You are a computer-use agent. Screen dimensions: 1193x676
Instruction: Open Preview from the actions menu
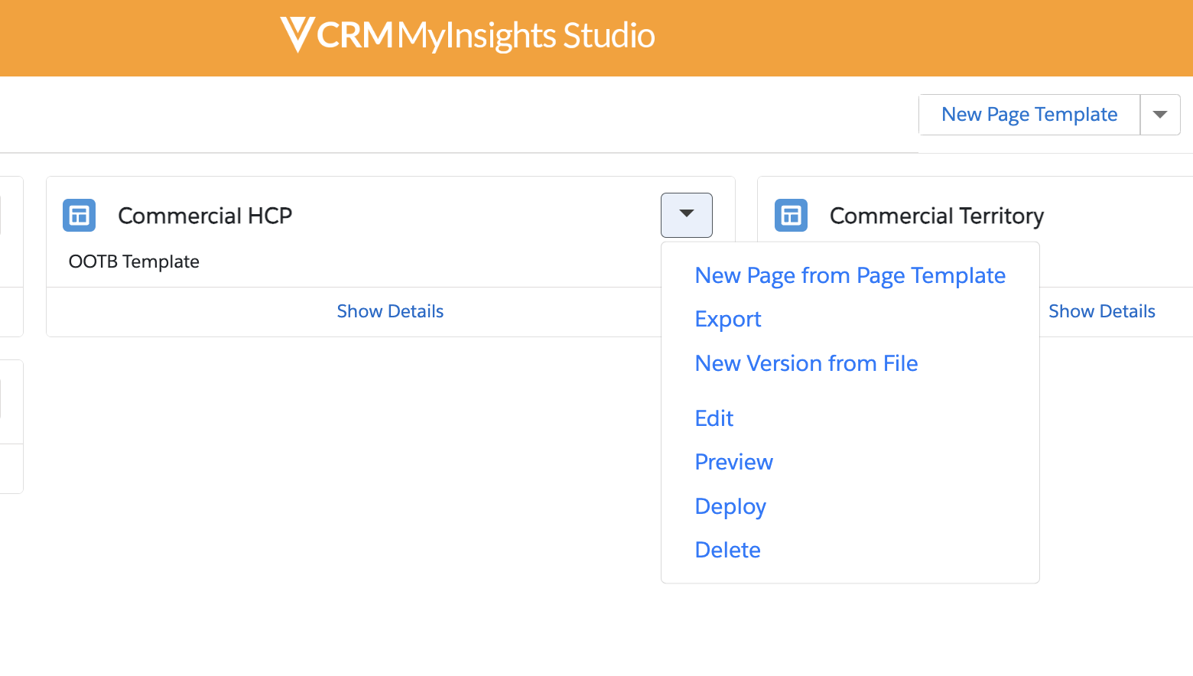(x=733, y=462)
